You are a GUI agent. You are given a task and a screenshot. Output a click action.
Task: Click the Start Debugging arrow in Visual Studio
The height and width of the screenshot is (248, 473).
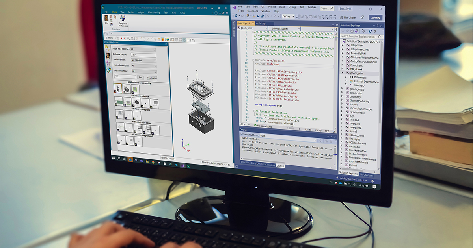click(x=298, y=16)
